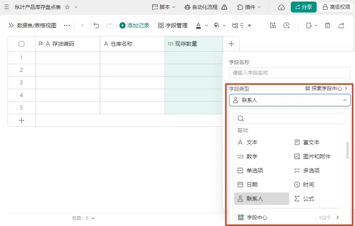Open the hamburger menu icon
This screenshot has width=355, height=226.
7,7
